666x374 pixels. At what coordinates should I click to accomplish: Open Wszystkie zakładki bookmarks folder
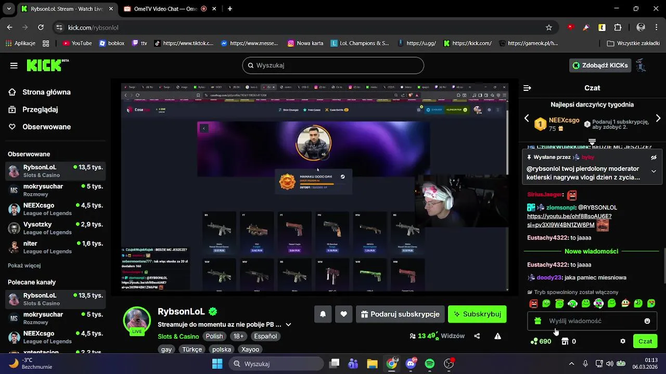click(x=633, y=44)
